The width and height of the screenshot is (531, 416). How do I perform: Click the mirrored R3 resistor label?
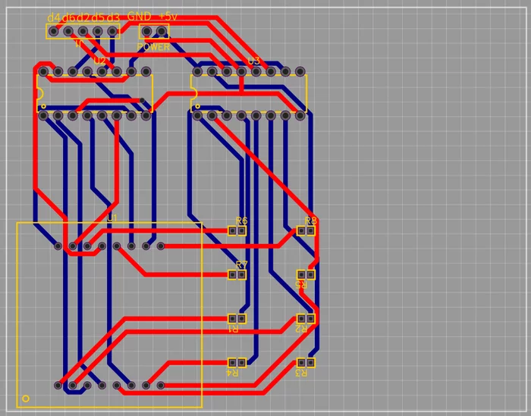(x=301, y=373)
